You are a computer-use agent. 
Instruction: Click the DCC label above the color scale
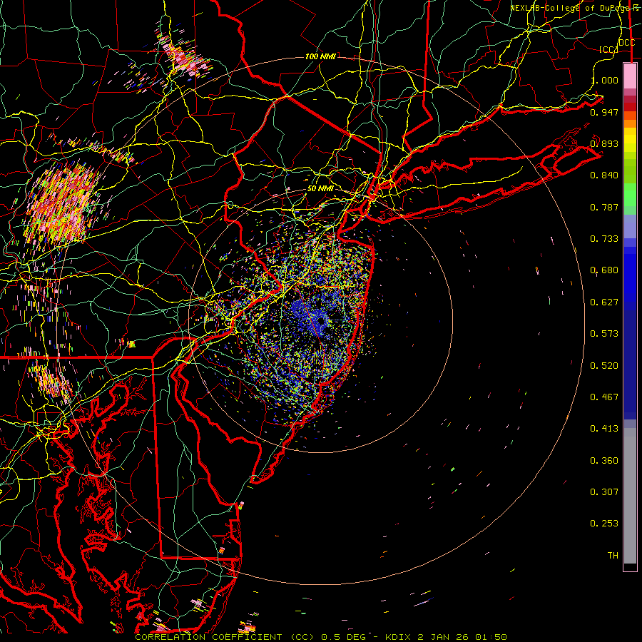[627, 43]
